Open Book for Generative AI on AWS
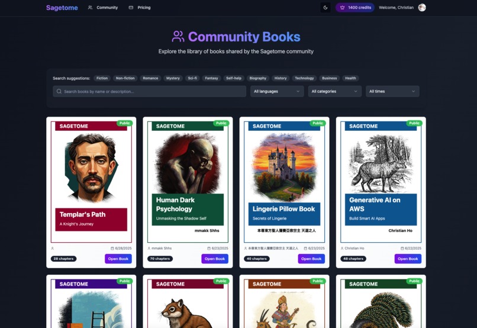 408,259
